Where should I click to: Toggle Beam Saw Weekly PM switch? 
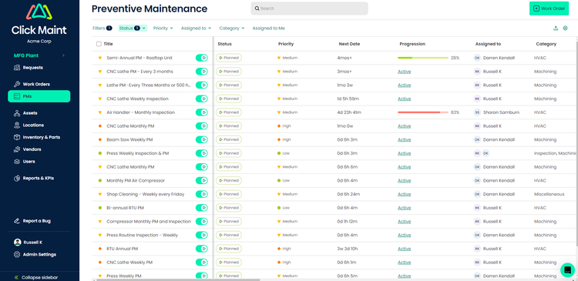pos(202,139)
